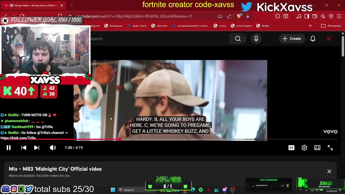The height and width of the screenshot is (194, 345).
Task: Open the YouTube Create button
Action: tap(292, 39)
